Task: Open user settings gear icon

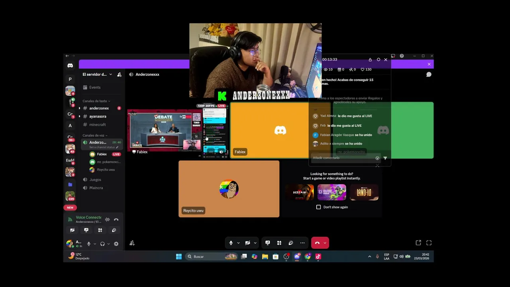Action: pyautogui.click(x=116, y=244)
